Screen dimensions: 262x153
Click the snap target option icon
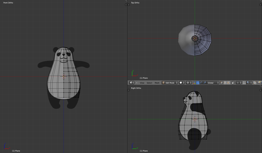click(255, 83)
